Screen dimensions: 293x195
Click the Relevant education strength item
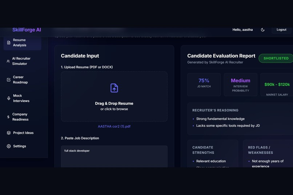pyautogui.click(x=211, y=161)
